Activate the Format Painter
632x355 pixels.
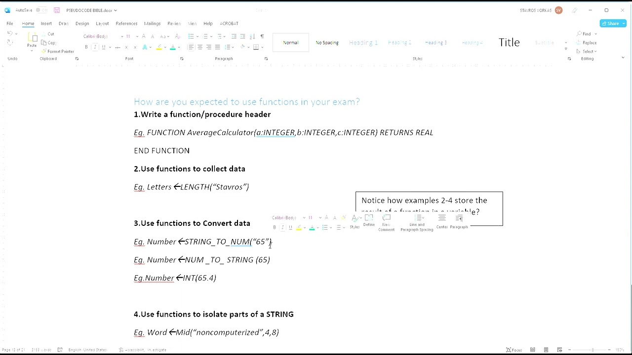point(58,51)
